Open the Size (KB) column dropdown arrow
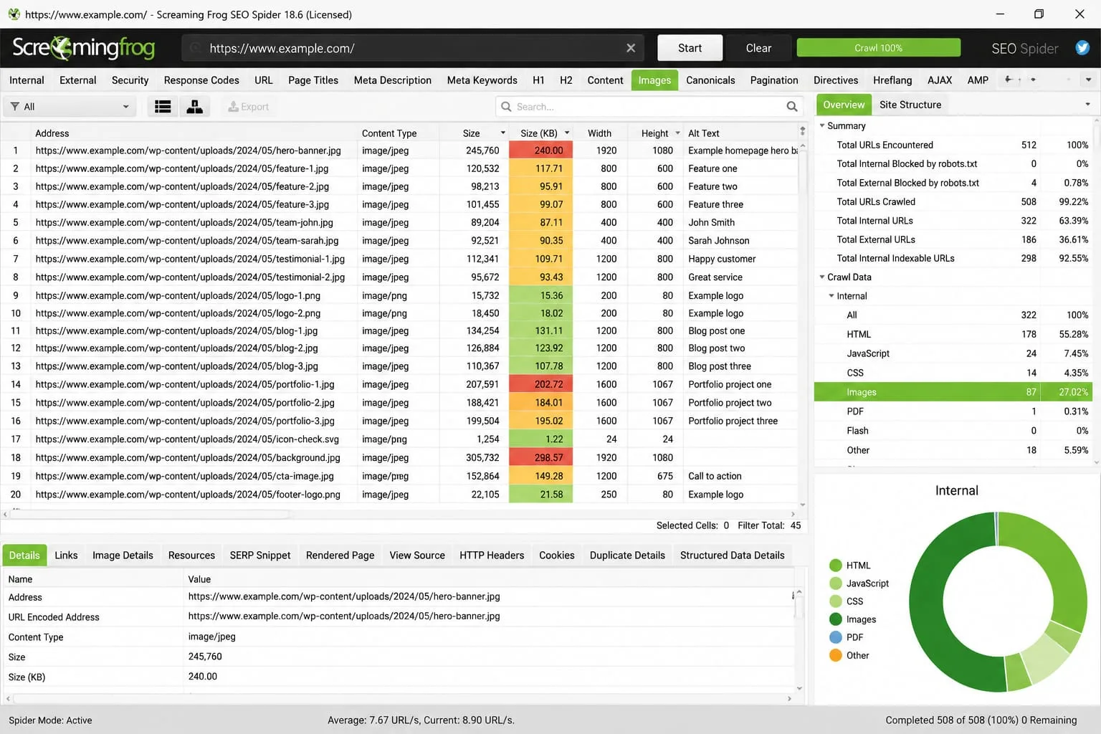Viewport: 1101px width, 734px height. click(x=567, y=133)
